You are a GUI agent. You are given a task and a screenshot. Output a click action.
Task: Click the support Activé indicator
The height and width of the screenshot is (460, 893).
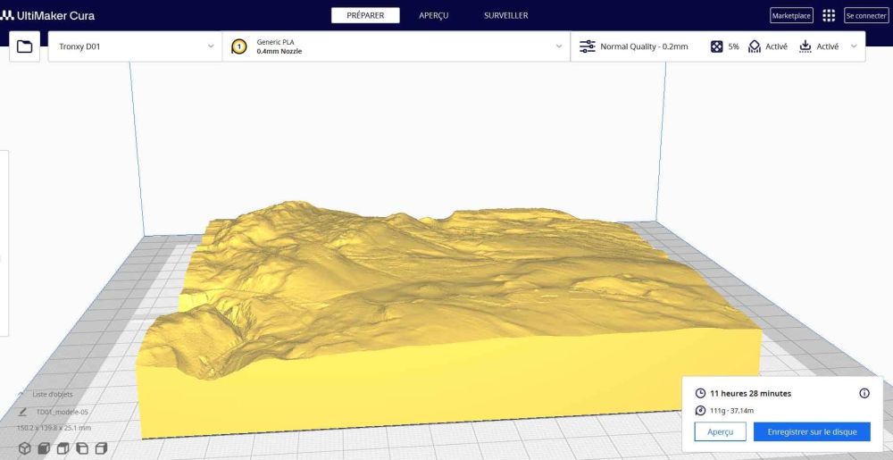[x=768, y=46]
